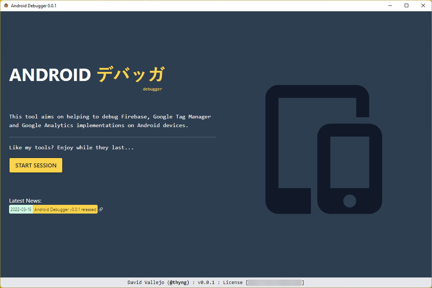Click the David Vallejo author name

pos(146,283)
